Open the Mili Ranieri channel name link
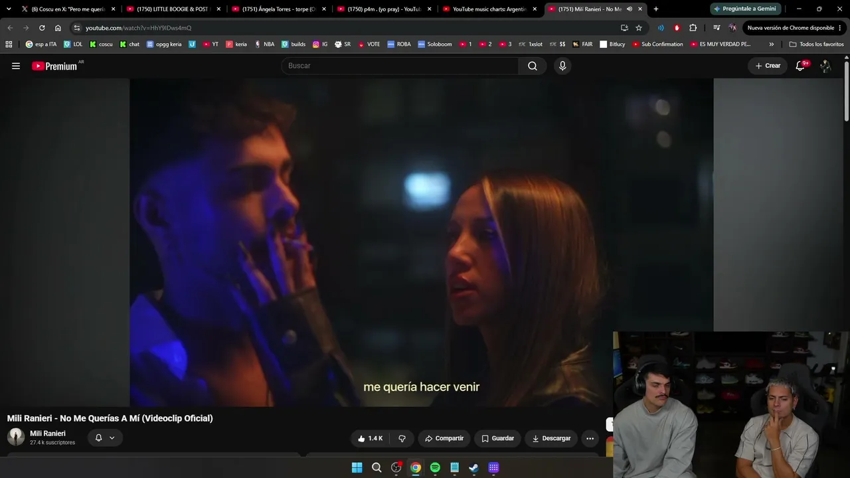 click(x=48, y=434)
